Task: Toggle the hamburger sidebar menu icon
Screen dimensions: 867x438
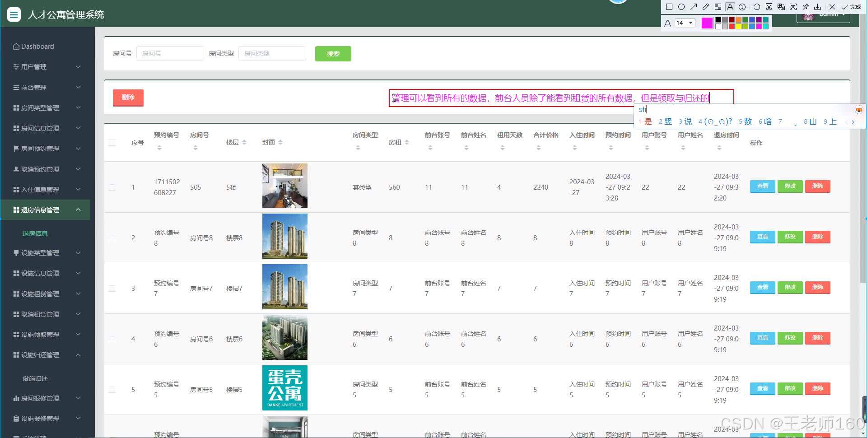Action: click(x=14, y=14)
